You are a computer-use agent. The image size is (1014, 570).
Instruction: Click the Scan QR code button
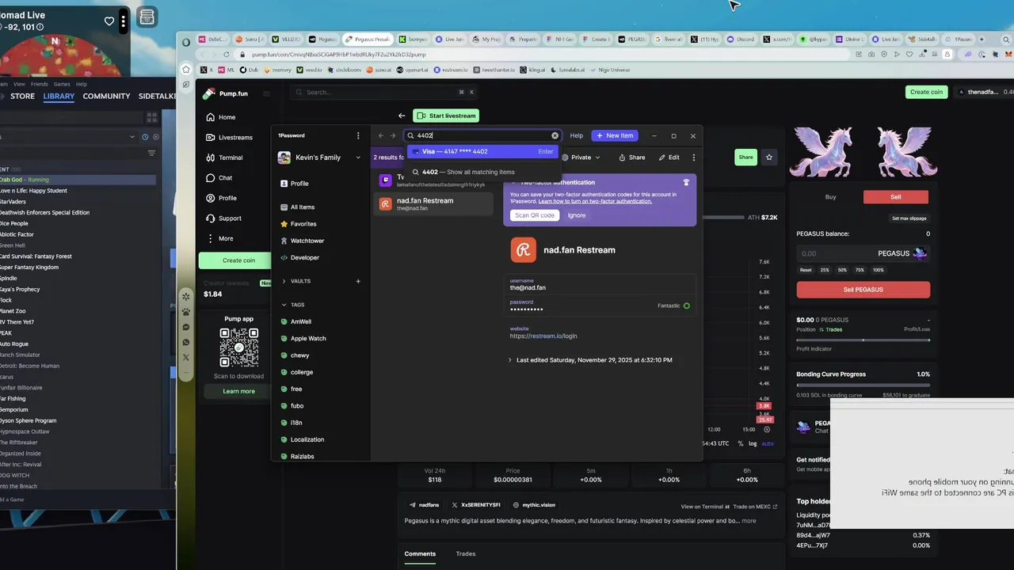535,215
